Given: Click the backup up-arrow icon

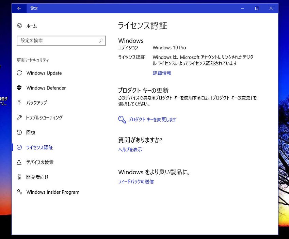Looking at the screenshot, I should click(19, 102).
